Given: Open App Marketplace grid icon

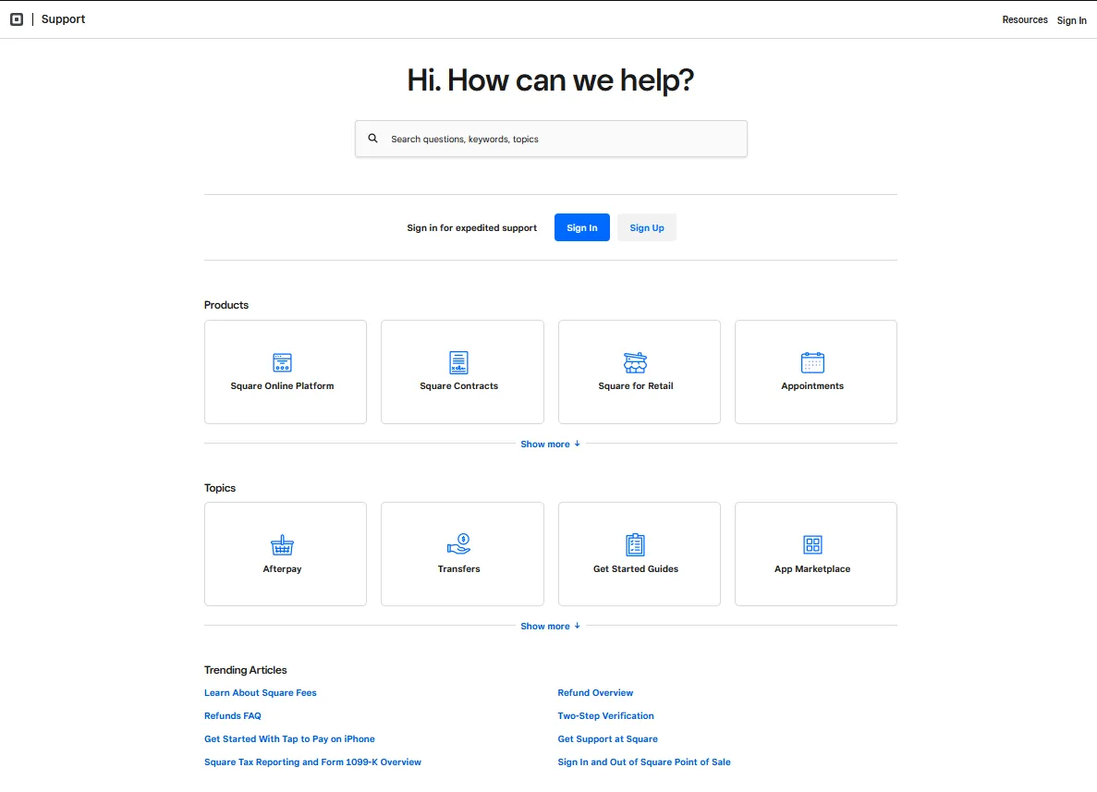Looking at the screenshot, I should coord(812,544).
